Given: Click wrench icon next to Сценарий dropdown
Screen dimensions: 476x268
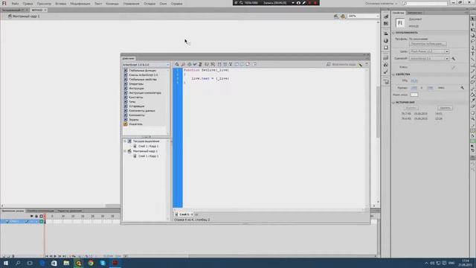Looking at the screenshot, I should [x=453, y=58].
